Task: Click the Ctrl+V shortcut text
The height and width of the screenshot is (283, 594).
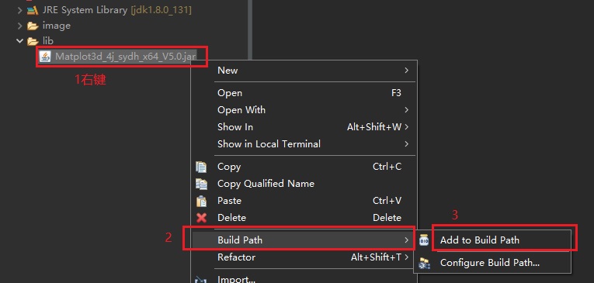Action: pos(387,201)
